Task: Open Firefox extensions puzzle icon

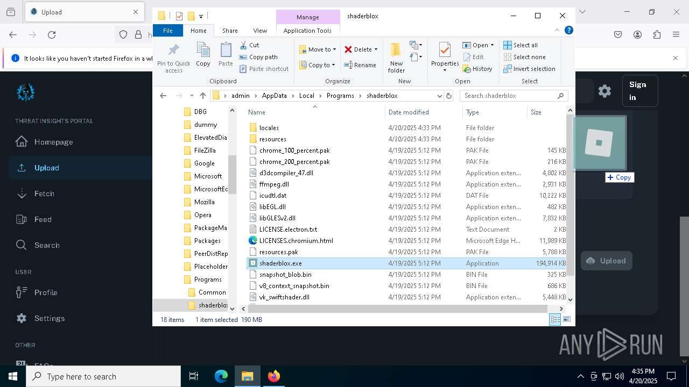Action: (x=657, y=34)
